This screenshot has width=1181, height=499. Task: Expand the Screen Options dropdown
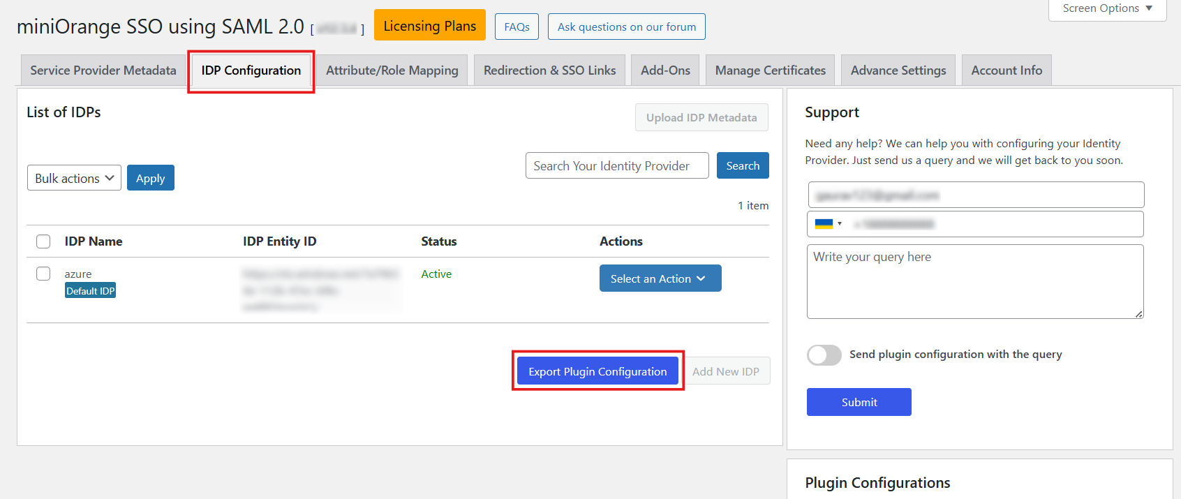(1108, 9)
